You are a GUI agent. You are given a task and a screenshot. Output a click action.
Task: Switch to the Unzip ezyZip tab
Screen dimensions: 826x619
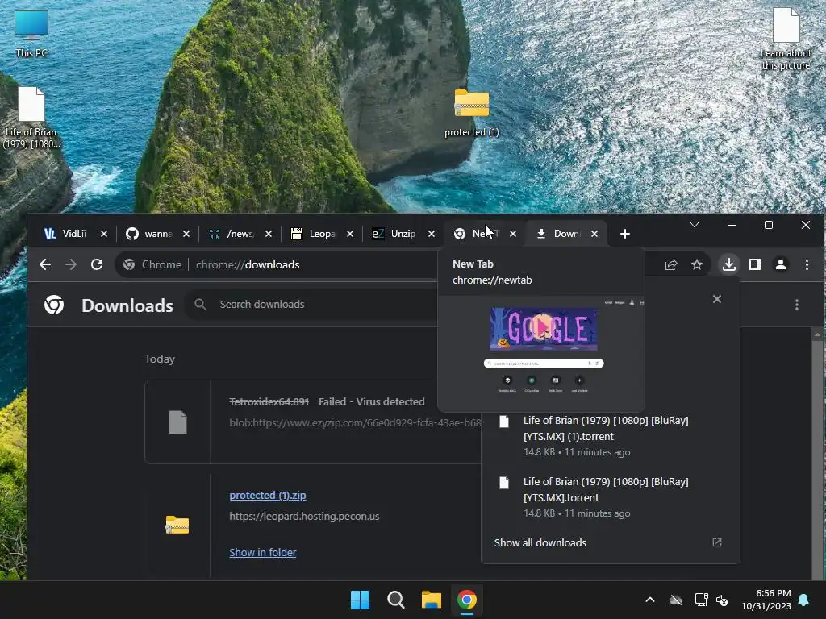[x=394, y=233]
